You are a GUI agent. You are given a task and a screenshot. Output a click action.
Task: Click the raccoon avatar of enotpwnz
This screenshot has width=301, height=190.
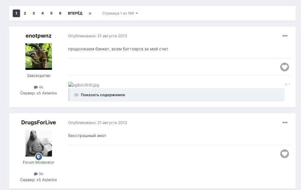tap(38, 56)
